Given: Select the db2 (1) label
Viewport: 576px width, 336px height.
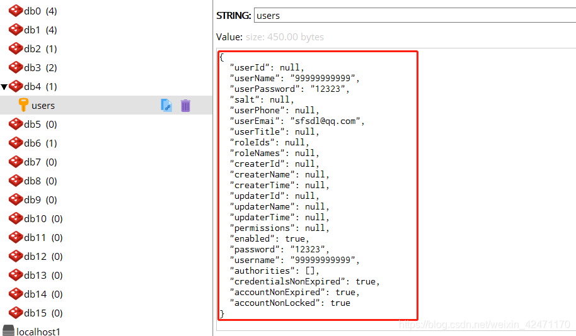Looking at the screenshot, I should (40, 49).
